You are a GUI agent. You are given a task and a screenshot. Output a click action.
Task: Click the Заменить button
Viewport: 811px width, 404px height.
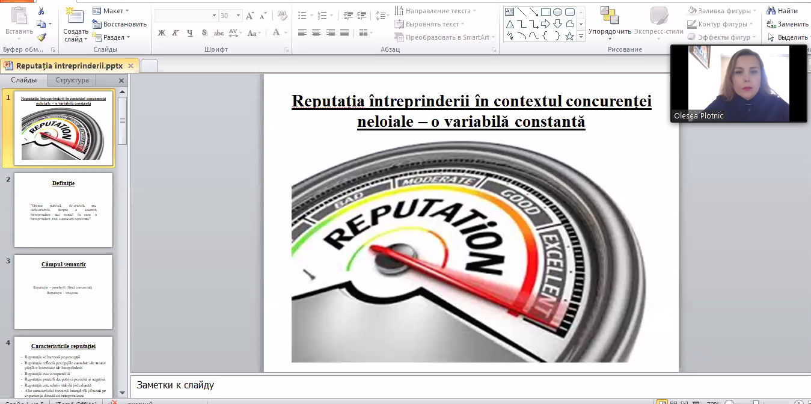(788, 24)
